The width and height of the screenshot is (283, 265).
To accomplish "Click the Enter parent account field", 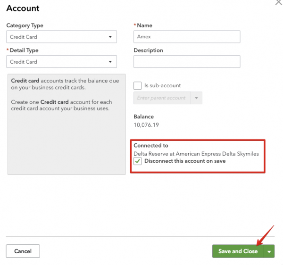I will (x=161, y=98).
